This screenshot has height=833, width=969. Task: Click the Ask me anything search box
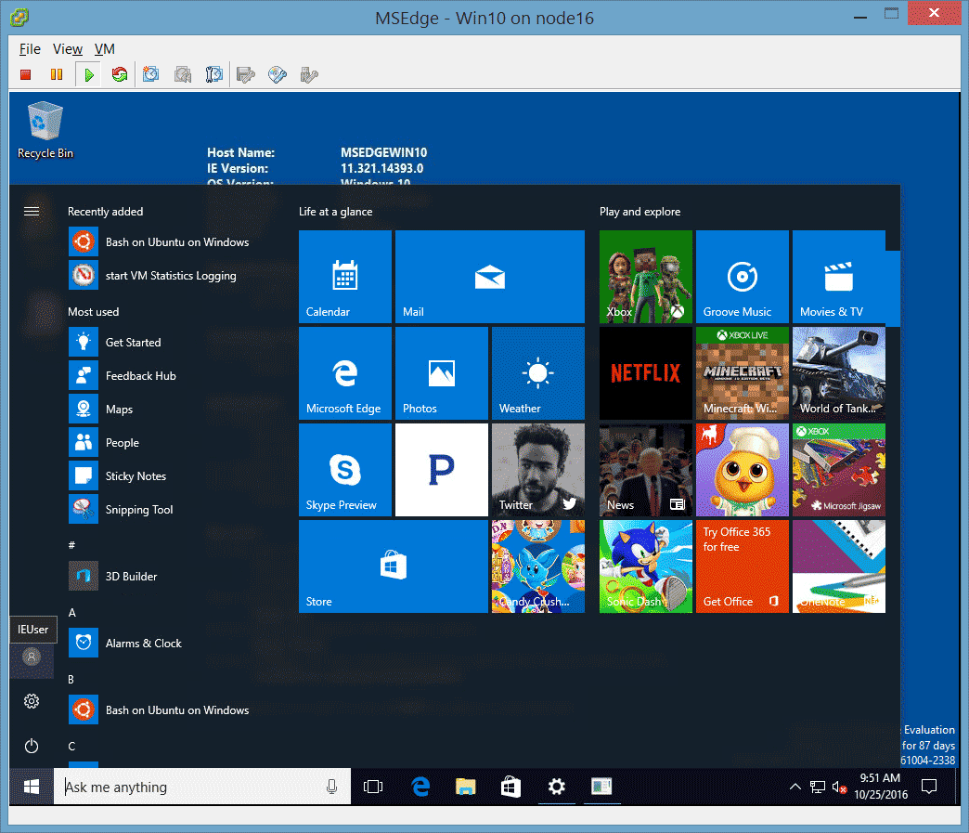202,786
